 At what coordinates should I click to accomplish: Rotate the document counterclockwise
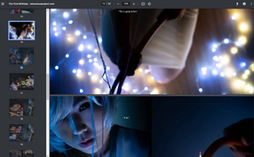(149, 4)
